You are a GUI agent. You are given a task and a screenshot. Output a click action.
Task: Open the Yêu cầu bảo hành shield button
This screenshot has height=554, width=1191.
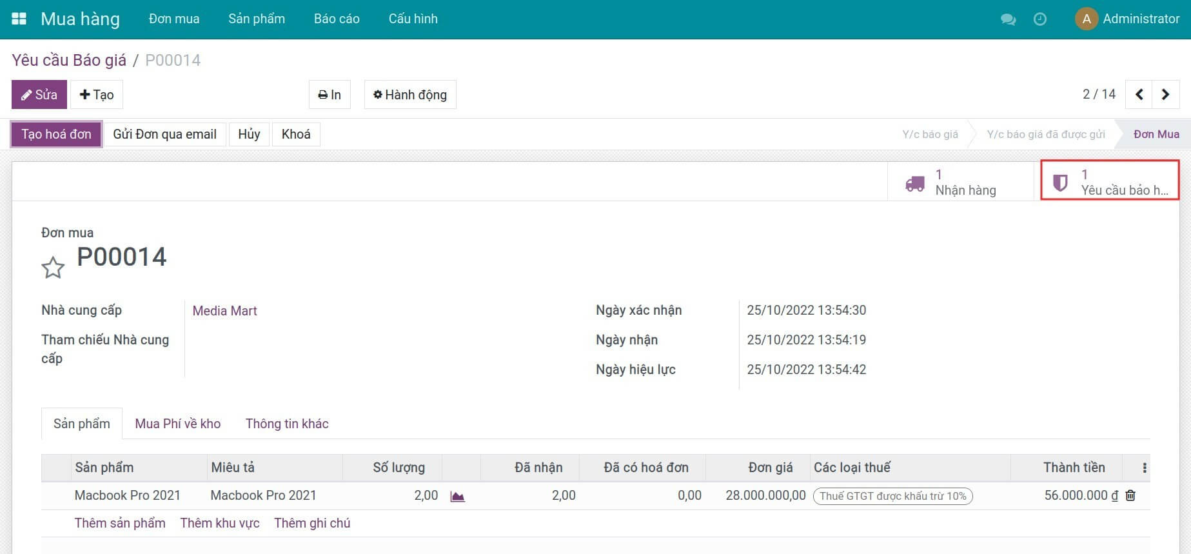[x=1110, y=183]
